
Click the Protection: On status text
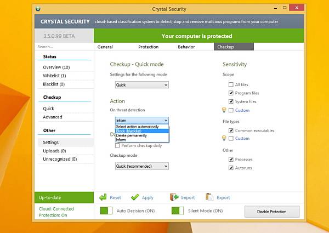click(53, 215)
